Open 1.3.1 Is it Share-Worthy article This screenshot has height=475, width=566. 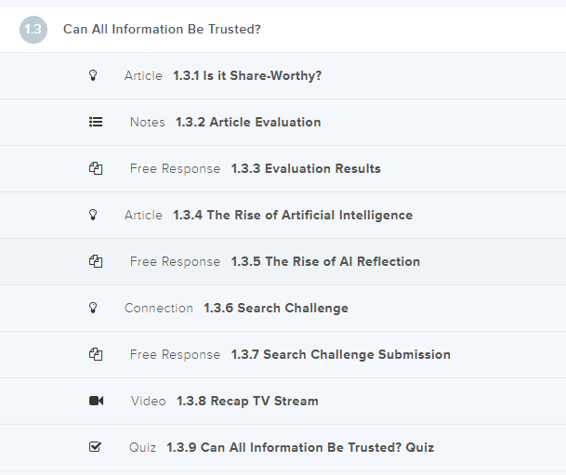coord(247,75)
